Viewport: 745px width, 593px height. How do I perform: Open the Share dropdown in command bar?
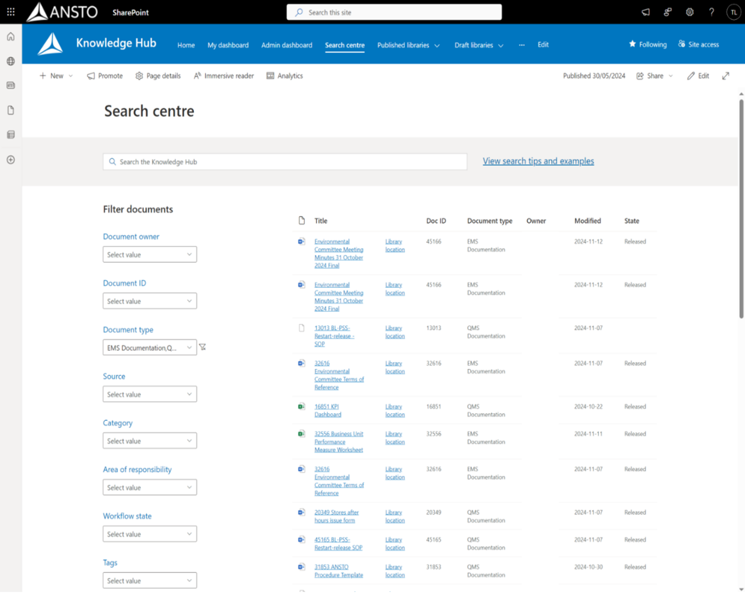point(654,76)
